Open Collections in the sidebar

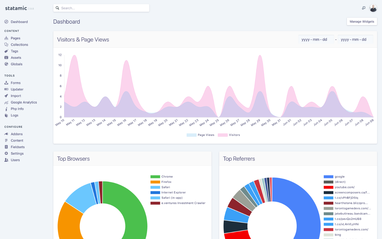point(19,45)
